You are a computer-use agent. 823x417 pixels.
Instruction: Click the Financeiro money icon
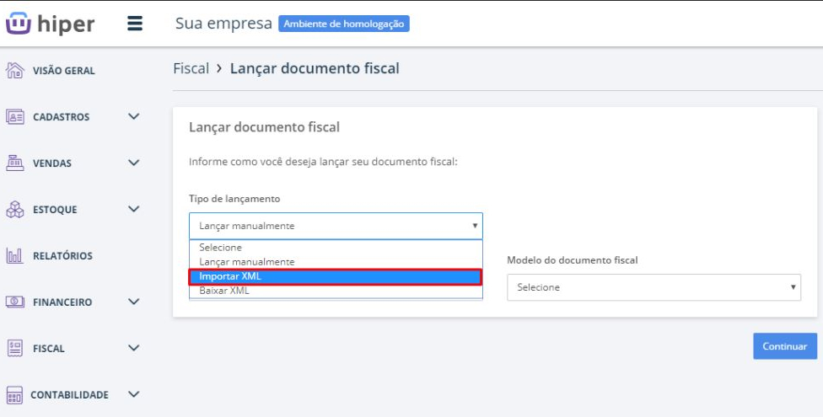pos(14,302)
